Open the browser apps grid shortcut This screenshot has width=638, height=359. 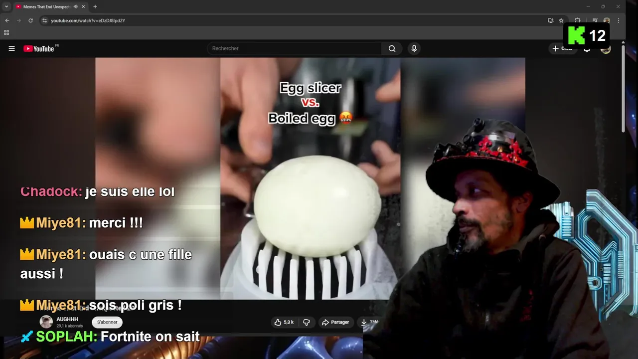tap(6, 33)
